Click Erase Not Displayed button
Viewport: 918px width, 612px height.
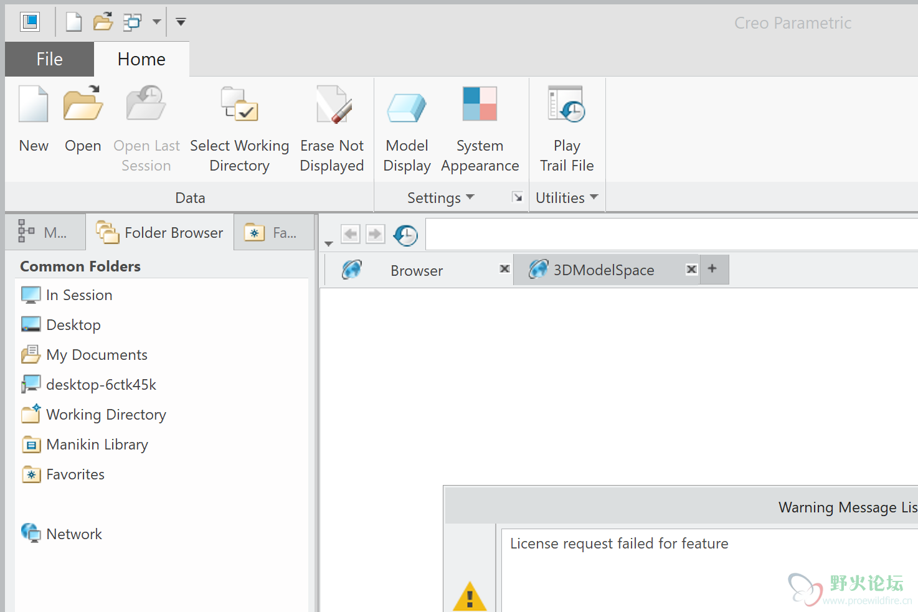click(x=332, y=129)
